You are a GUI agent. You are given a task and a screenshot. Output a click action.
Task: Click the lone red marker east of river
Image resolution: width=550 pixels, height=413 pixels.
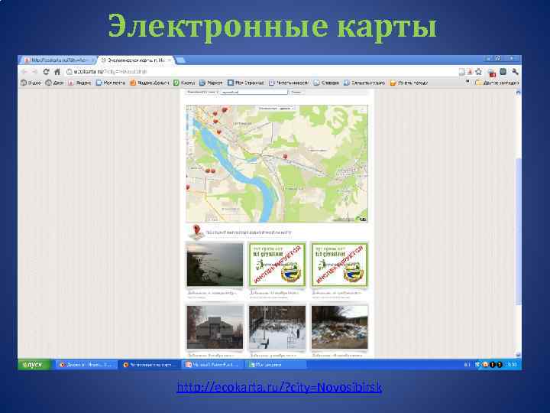[285, 156]
